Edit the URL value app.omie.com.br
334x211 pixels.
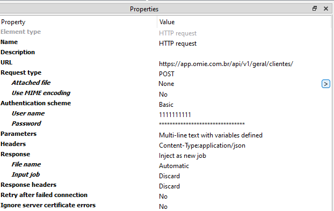pyautogui.click(x=226, y=64)
